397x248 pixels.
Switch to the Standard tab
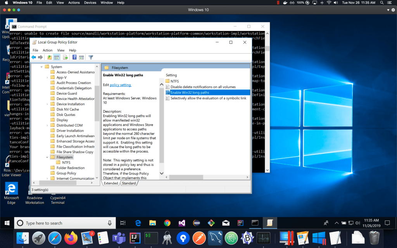point(129,183)
